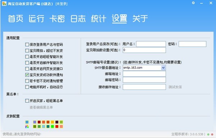Click the red status dot in status bar

point(212,134)
